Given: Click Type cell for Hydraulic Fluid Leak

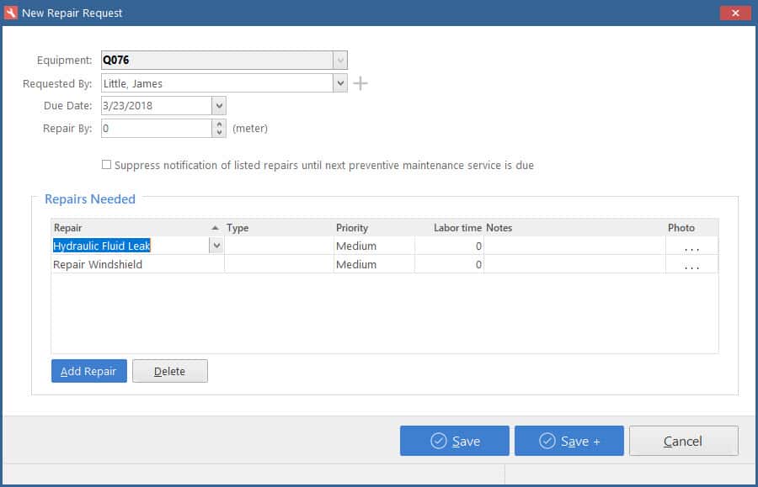Looking at the screenshot, I should tap(279, 246).
